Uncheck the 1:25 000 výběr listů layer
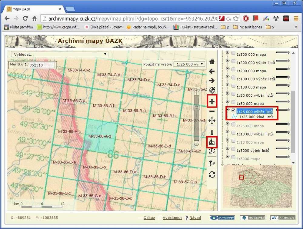 coord(233,111)
